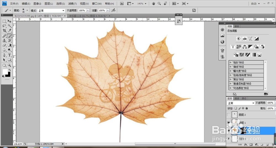Open the 滤镜(T) menu

[72, 4]
